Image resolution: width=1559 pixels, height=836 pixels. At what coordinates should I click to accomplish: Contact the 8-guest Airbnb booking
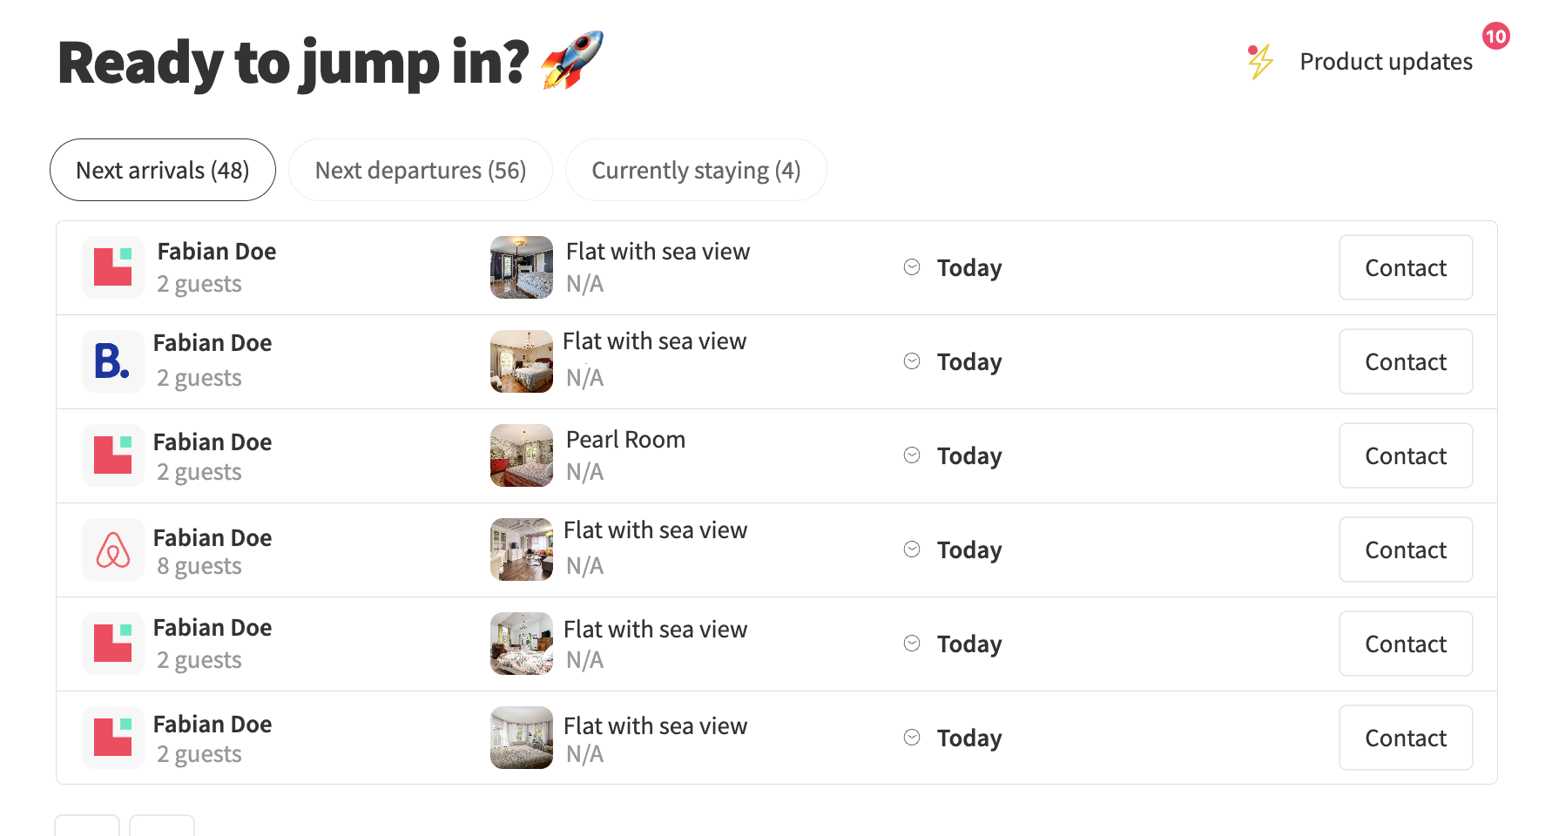point(1405,549)
